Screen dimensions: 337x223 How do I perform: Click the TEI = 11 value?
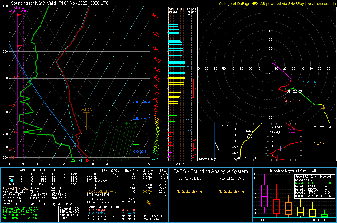click(57, 191)
